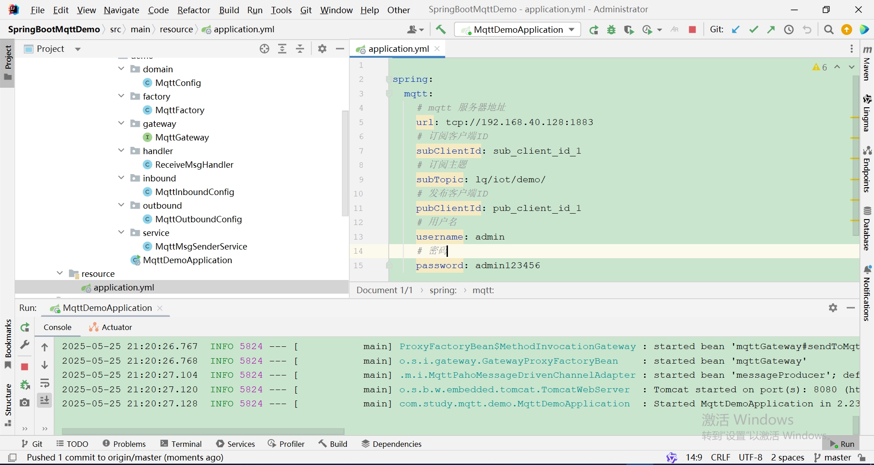This screenshot has width=874, height=465.
Task: Open the Terminal tool window
Action: pyautogui.click(x=181, y=444)
